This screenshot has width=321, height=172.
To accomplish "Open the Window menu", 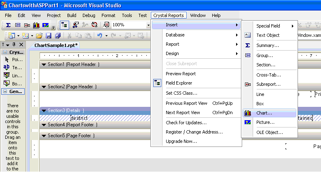I will (x=198, y=15).
